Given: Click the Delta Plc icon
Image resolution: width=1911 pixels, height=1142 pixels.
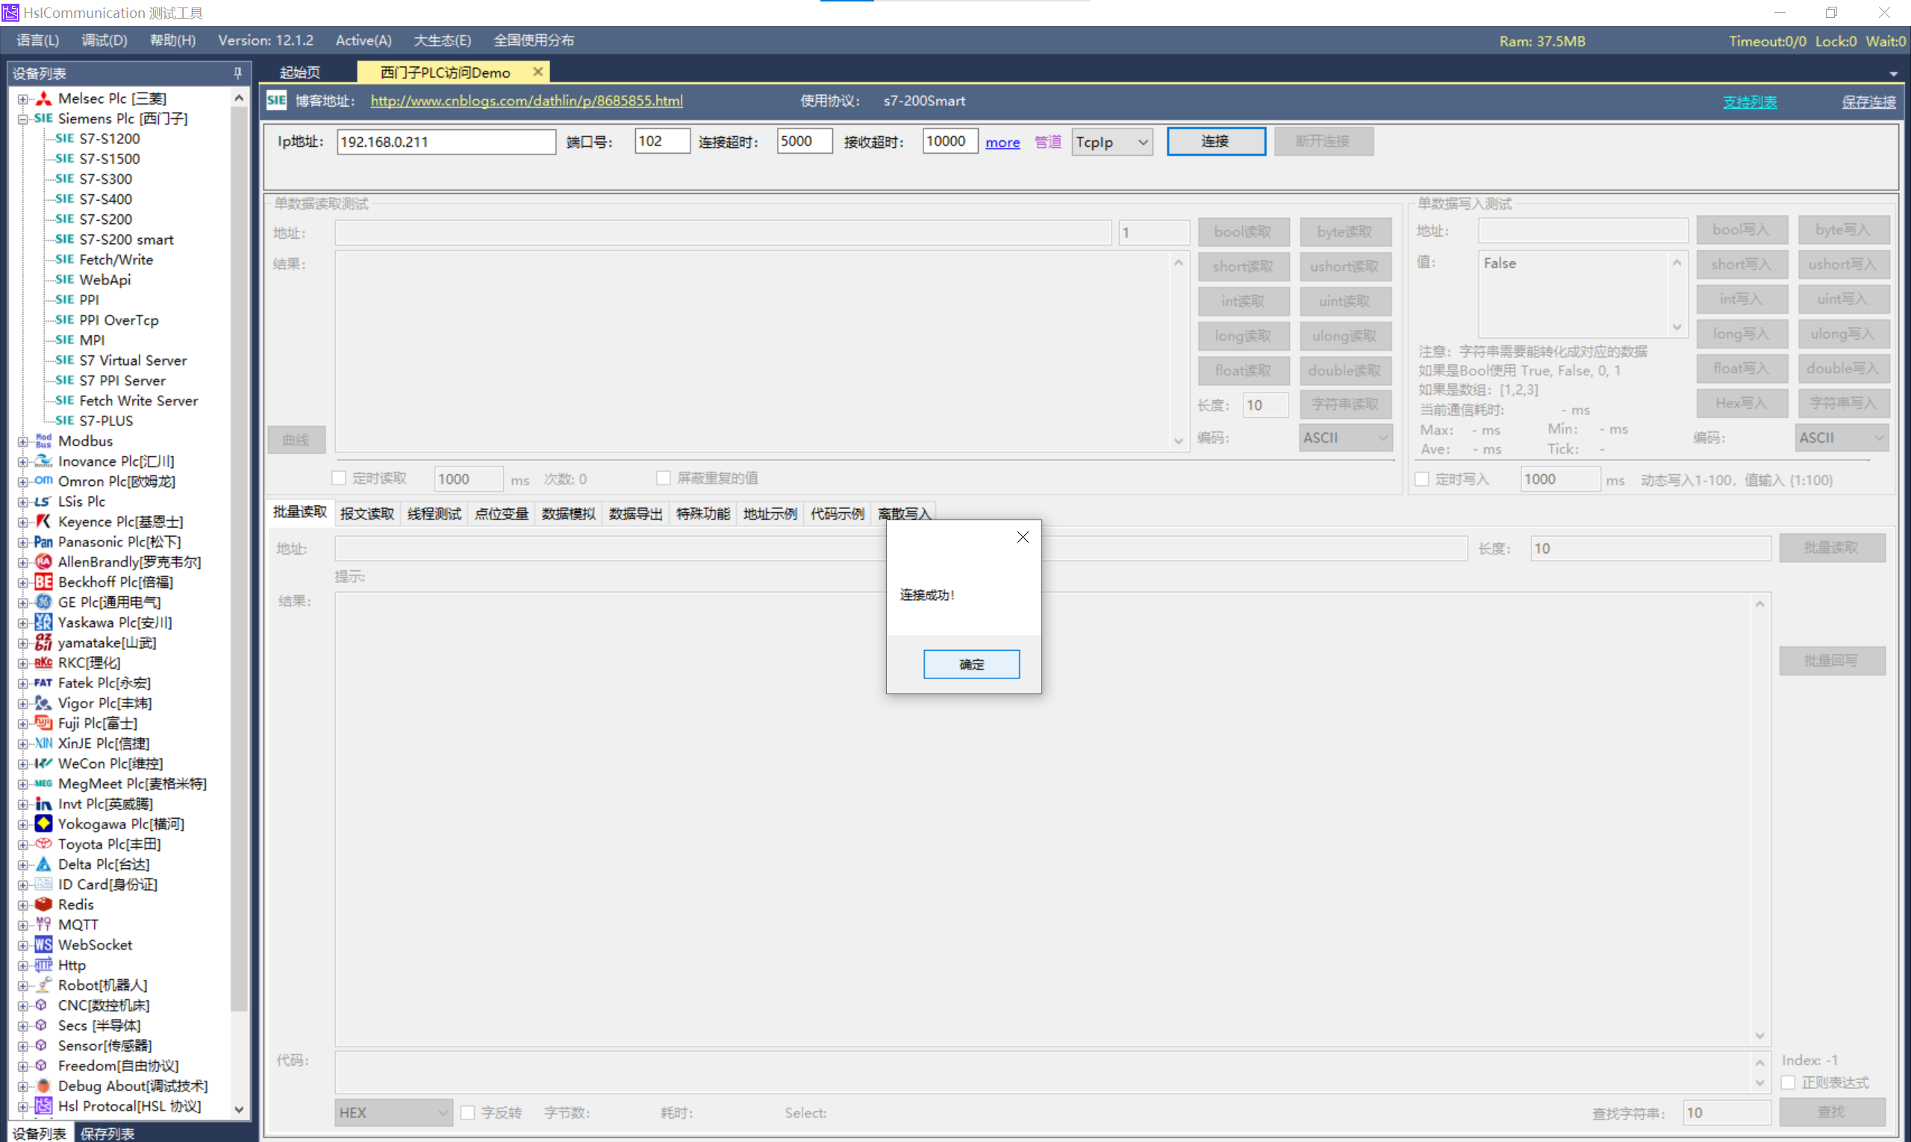Looking at the screenshot, I should coord(44,864).
